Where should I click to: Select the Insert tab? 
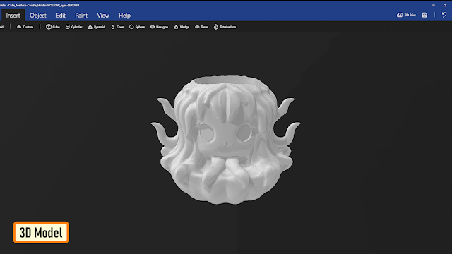13,16
